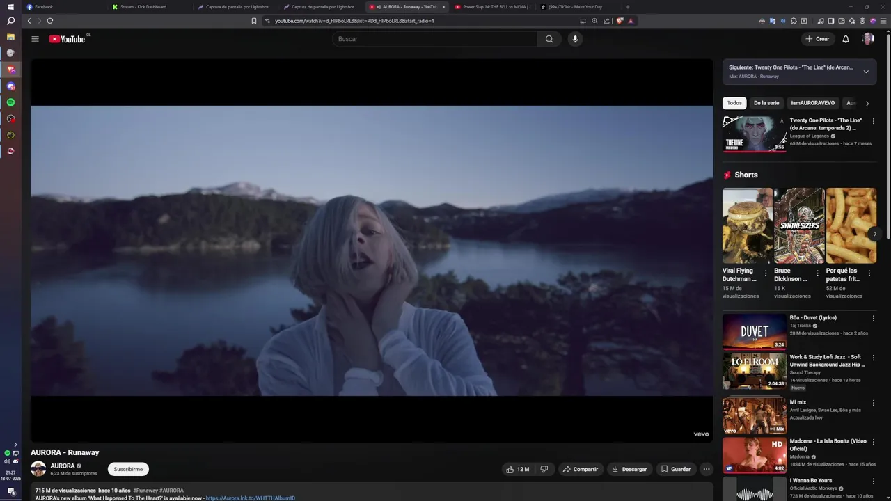The width and height of the screenshot is (891, 501).
Task: Go back with the browser back arrow
Action: [x=29, y=21]
